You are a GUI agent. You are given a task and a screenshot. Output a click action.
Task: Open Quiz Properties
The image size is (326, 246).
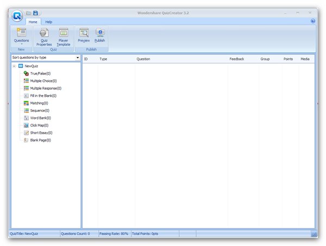pos(44,37)
